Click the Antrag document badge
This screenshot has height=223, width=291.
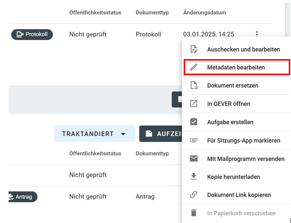click(23, 197)
